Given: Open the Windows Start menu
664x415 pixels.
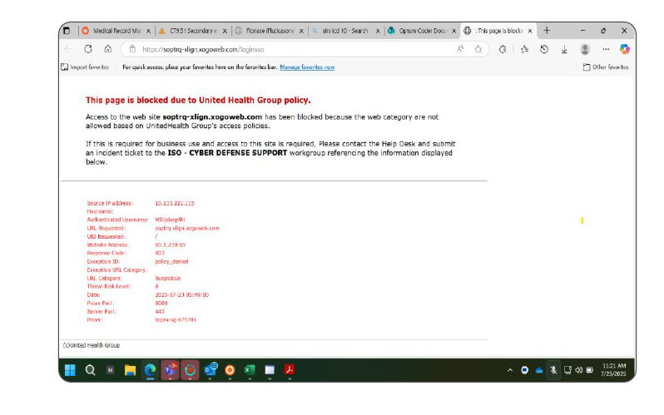Looking at the screenshot, I should (x=70, y=370).
